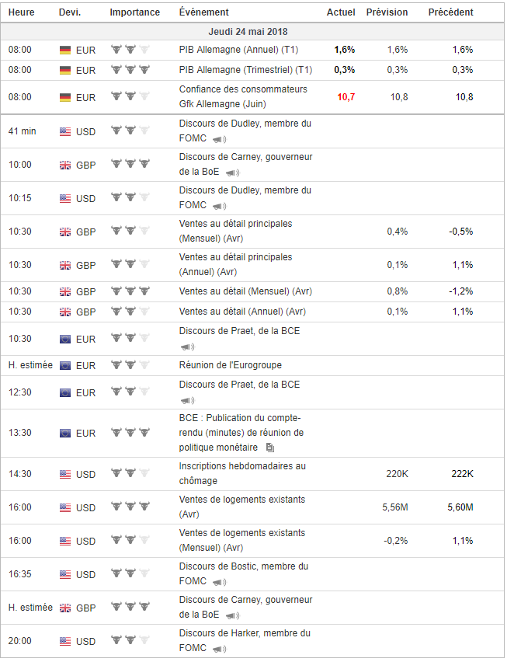
Task: Click speaker icon beside Harker FOMC speech
Action: point(220,649)
